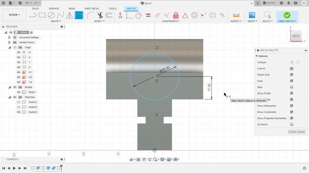
Task: Toggle visibility of Body1
Action: [x=18, y=92]
